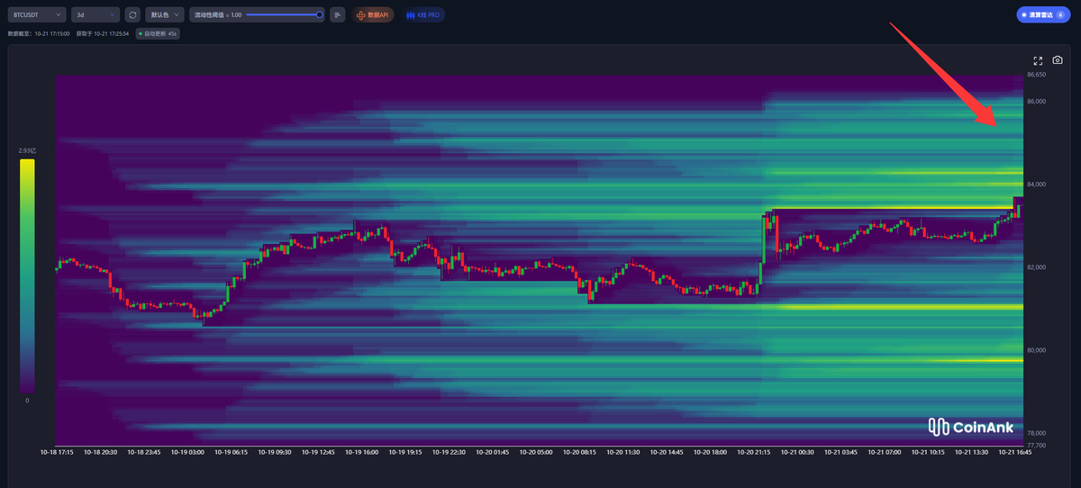Click the 84,000 price axis label

point(1036,185)
